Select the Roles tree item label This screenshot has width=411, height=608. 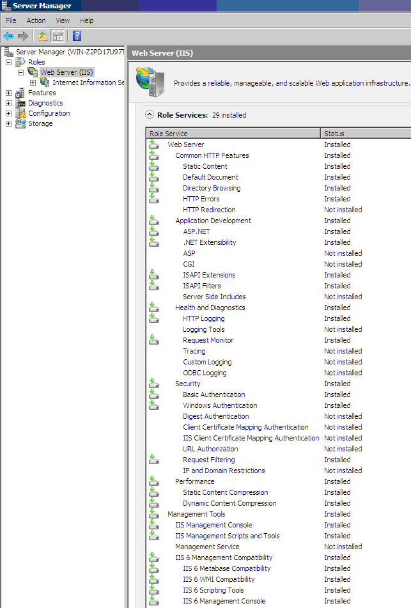click(36, 62)
